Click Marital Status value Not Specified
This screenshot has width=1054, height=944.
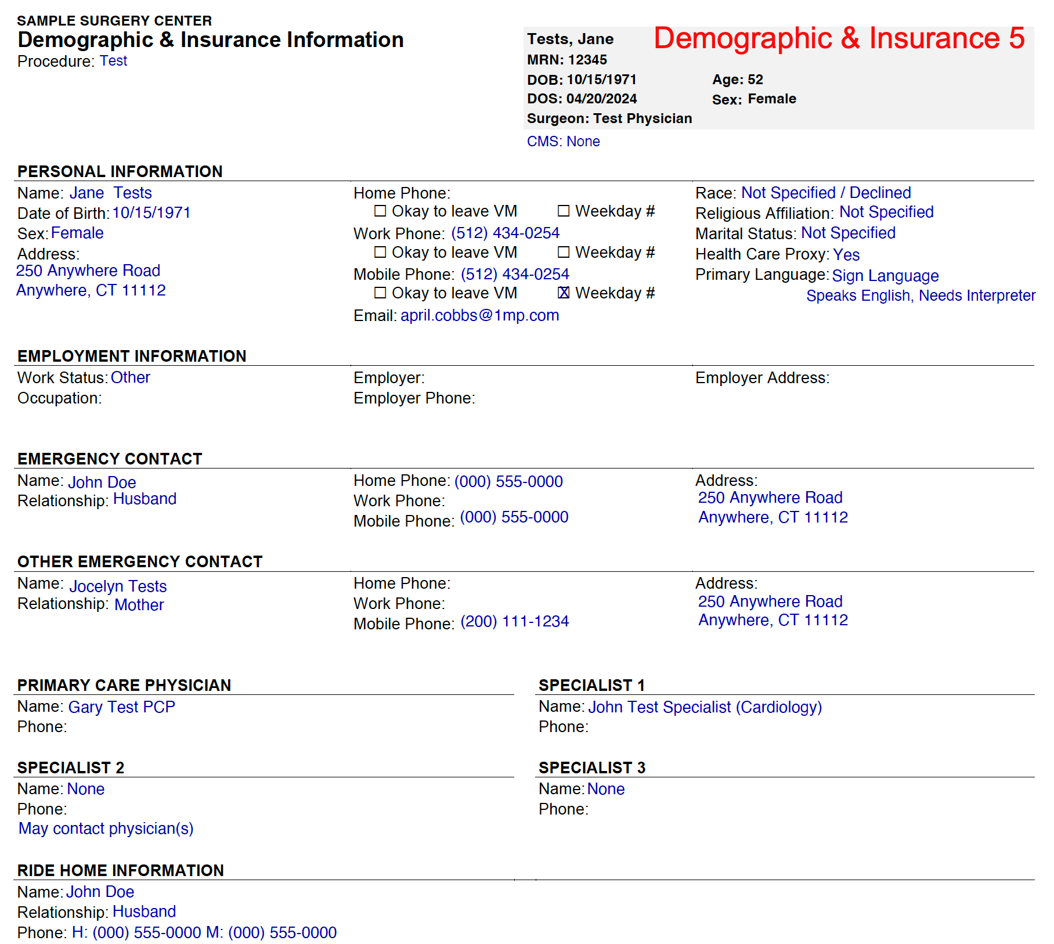click(x=849, y=233)
